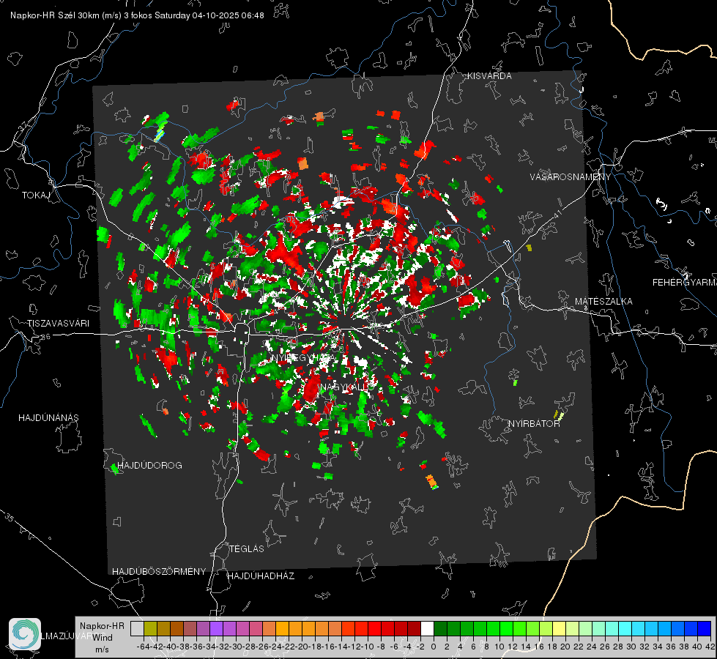This screenshot has height=659, width=717.
Task: Click the 20 value on legend scale
Action: [x=565, y=647]
